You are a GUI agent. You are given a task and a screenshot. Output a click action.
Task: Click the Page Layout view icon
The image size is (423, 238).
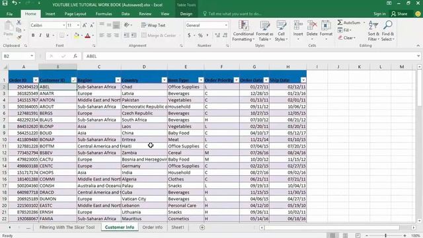[345, 235]
